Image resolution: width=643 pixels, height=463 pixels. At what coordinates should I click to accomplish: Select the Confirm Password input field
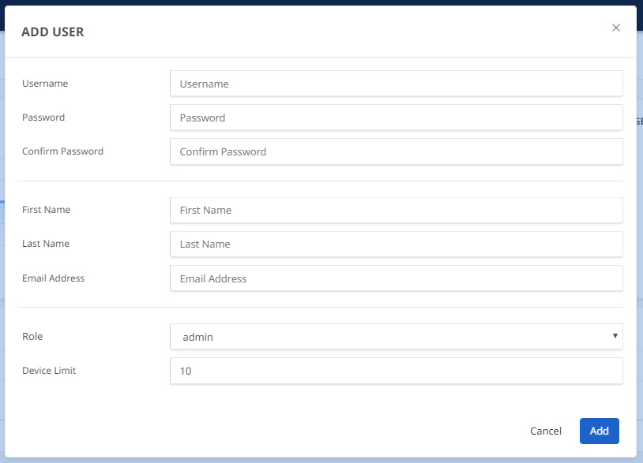click(396, 151)
